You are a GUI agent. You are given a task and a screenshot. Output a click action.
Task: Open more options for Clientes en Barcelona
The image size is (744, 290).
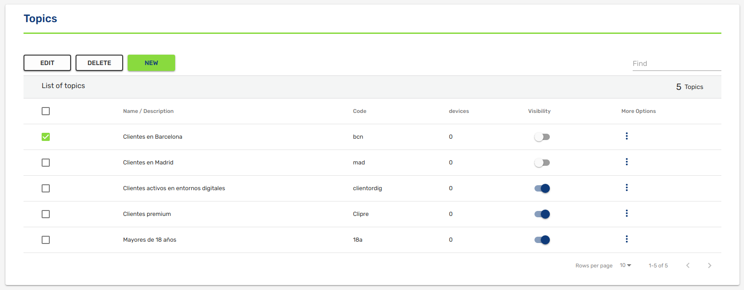(626, 136)
